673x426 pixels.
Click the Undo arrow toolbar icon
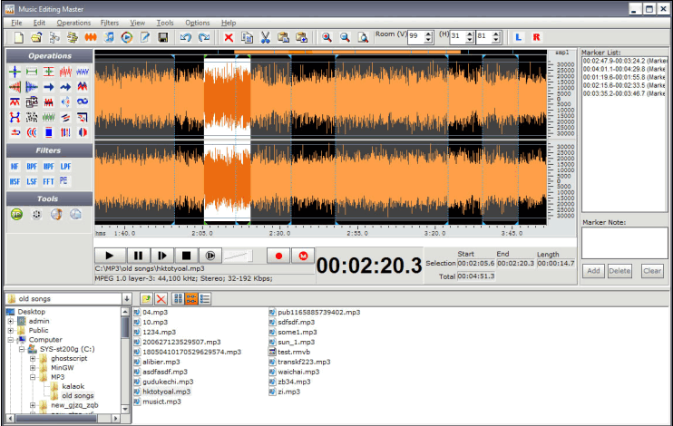coord(186,37)
